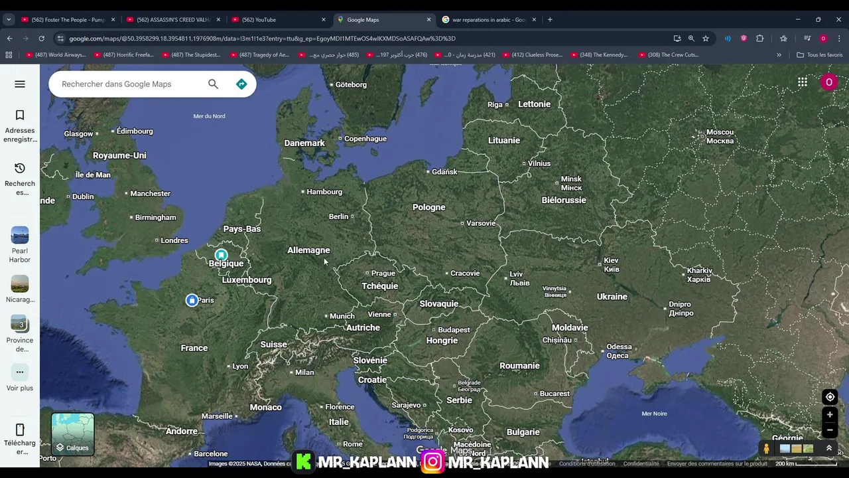Open the Pearl Harbor recent place

(20, 235)
